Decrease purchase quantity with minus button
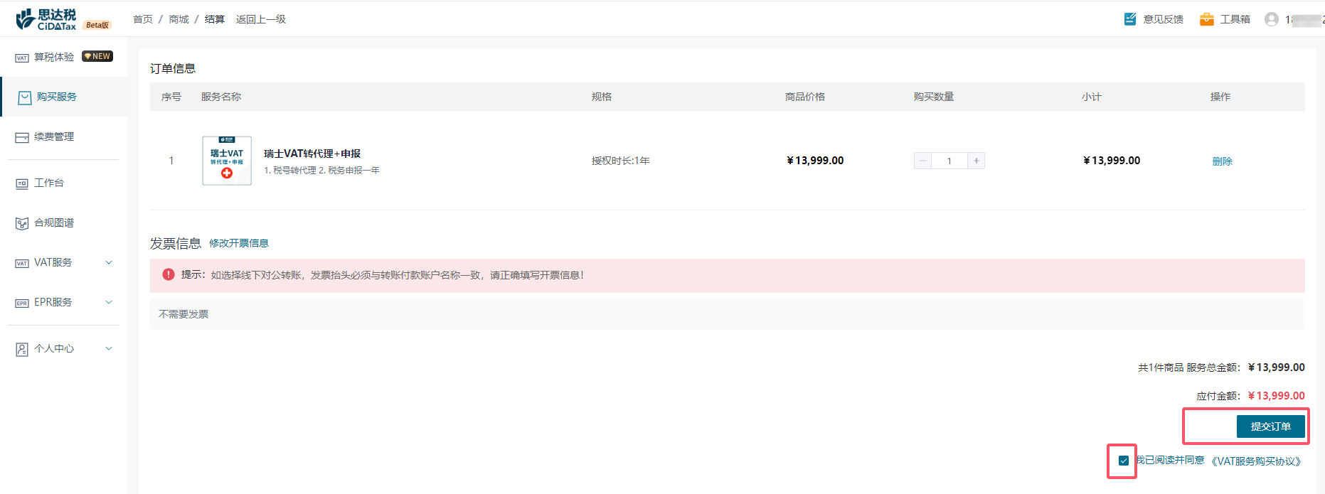This screenshot has height=494, width=1325. (x=922, y=161)
